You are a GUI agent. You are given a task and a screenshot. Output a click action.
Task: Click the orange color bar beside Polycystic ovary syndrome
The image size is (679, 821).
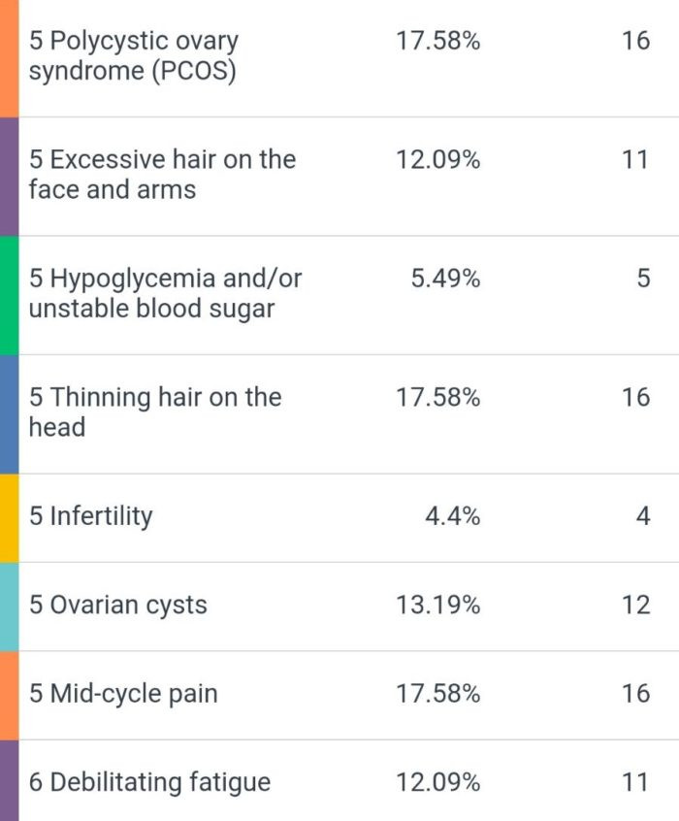[9, 58]
